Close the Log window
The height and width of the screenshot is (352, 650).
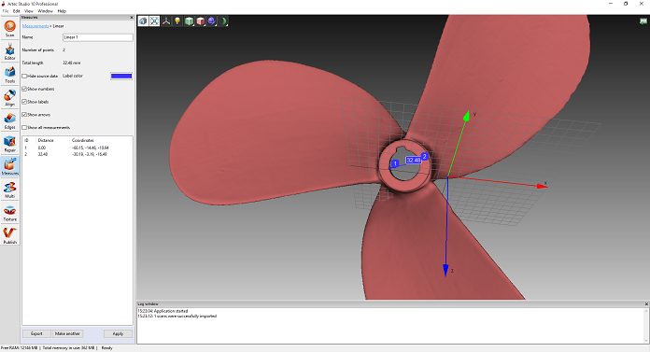point(646,303)
